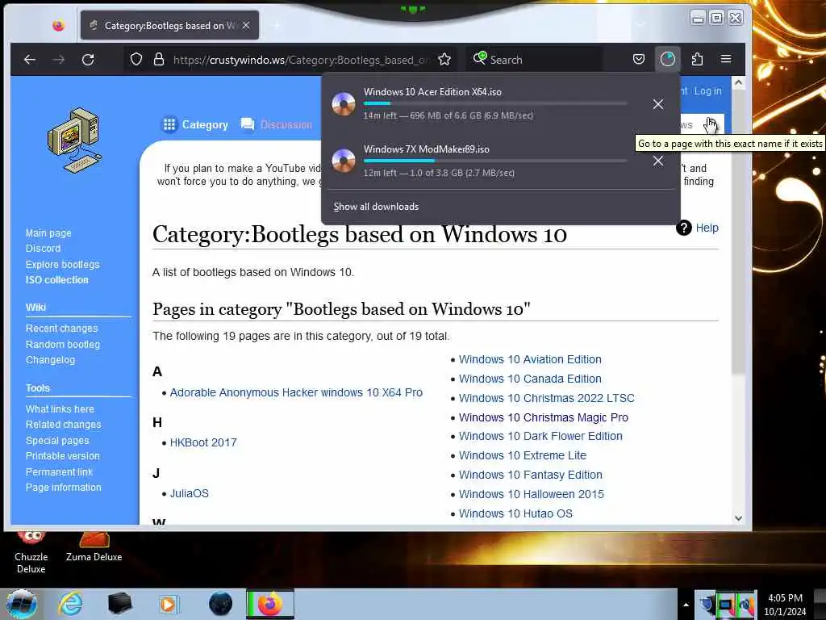Open Windows 10 Halloween 2015
The image size is (826, 620).
click(532, 495)
